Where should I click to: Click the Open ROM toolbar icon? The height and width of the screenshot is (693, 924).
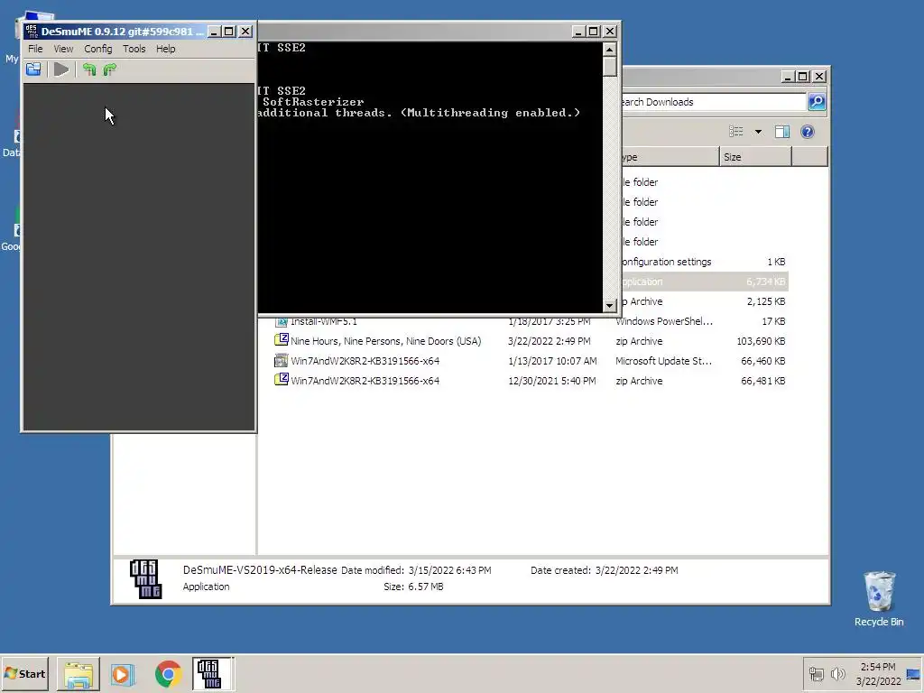[x=33, y=69]
